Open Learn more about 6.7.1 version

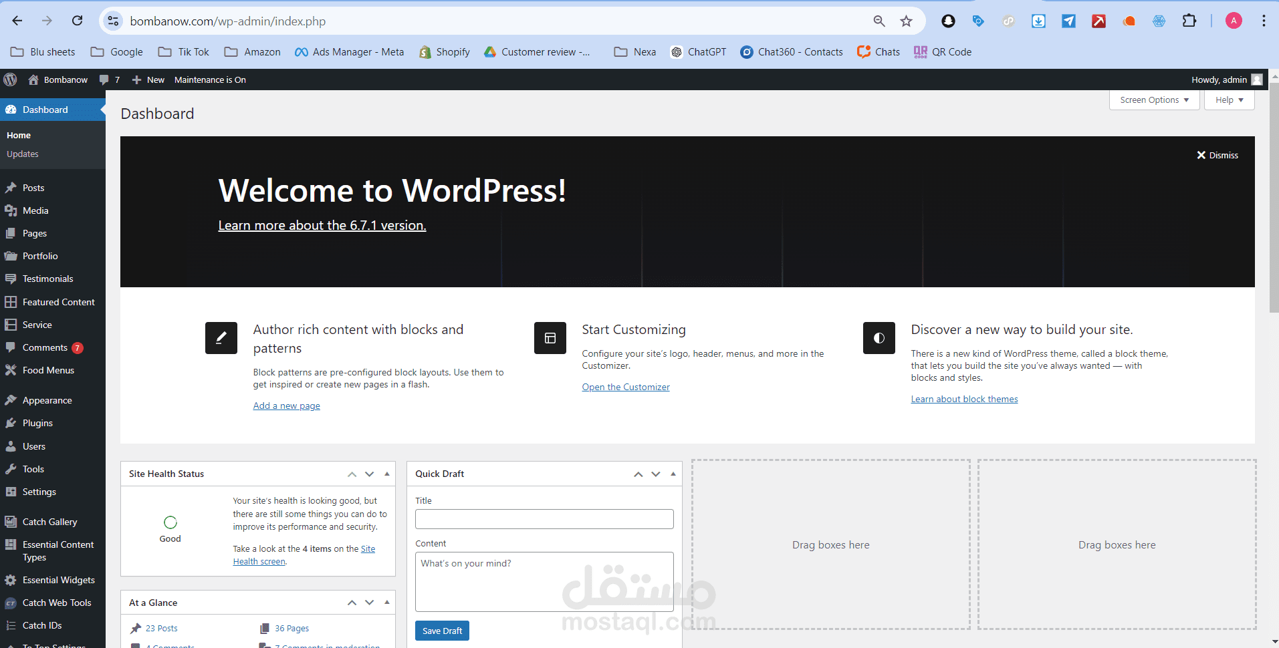coord(322,225)
